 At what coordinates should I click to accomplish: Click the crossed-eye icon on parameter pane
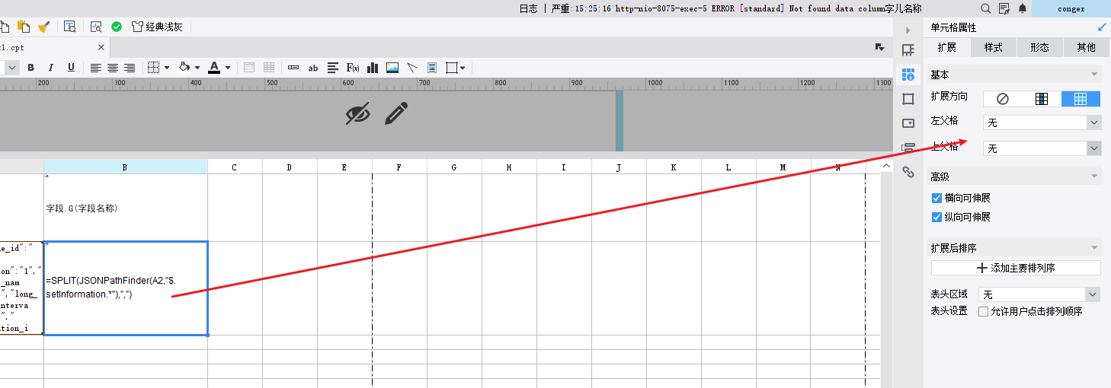(x=357, y=113)
